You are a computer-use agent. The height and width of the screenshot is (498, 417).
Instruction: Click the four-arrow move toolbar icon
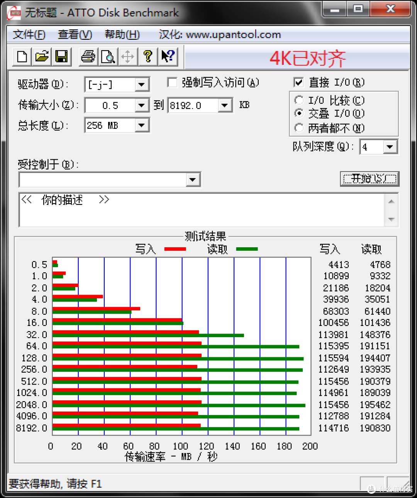click(127, 57)
